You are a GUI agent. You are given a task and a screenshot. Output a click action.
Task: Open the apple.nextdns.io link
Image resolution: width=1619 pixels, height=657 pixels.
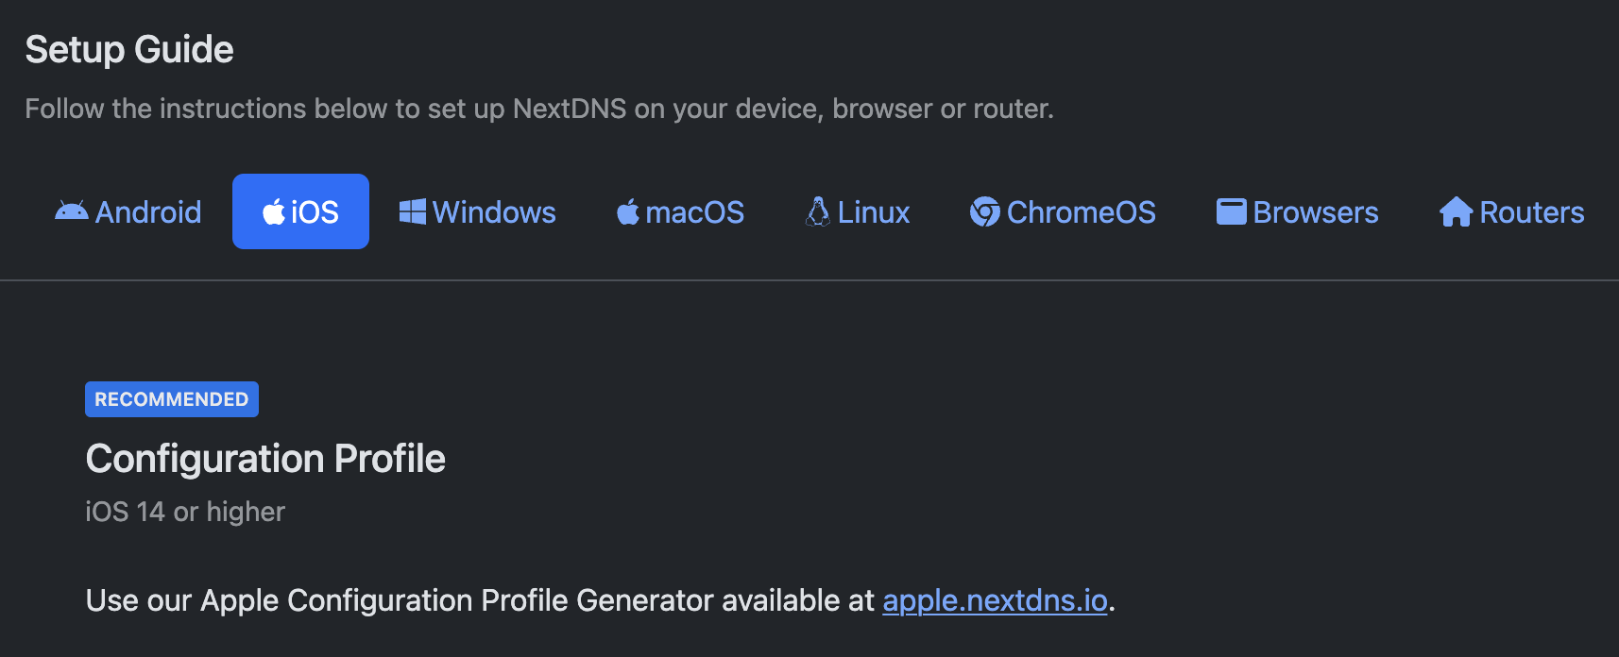click(x=995, y=600)
